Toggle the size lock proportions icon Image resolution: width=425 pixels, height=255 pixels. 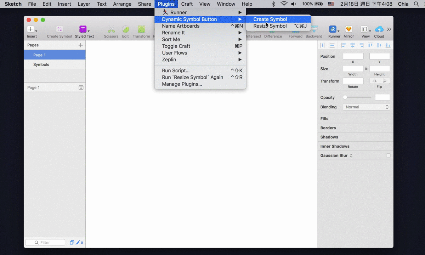click(x=366, y=69)
